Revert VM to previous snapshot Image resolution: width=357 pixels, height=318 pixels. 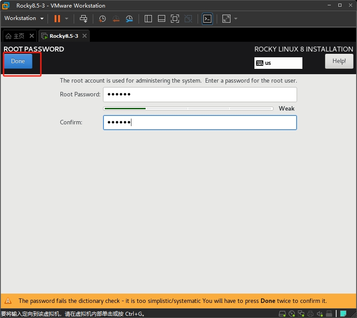116,19
